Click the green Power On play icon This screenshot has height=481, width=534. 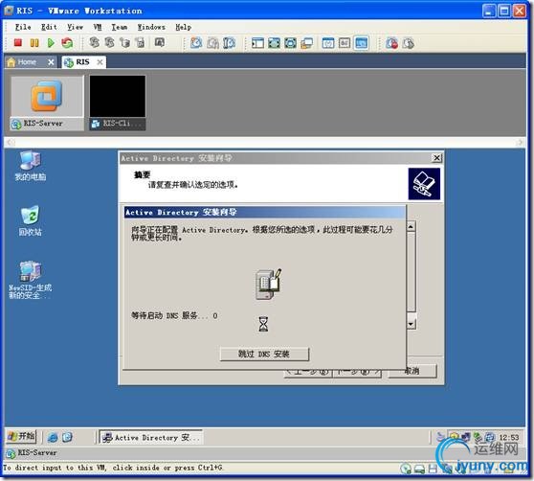[51, 42]
